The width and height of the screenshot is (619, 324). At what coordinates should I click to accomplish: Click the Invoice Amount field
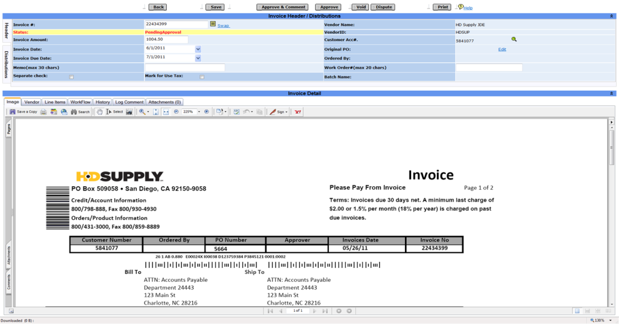tap(166, 39)
